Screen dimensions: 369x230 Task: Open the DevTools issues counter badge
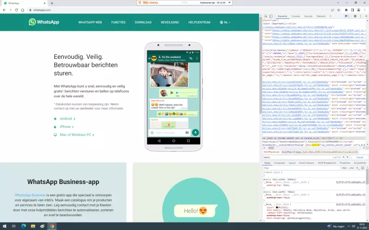tap(347, 16)
